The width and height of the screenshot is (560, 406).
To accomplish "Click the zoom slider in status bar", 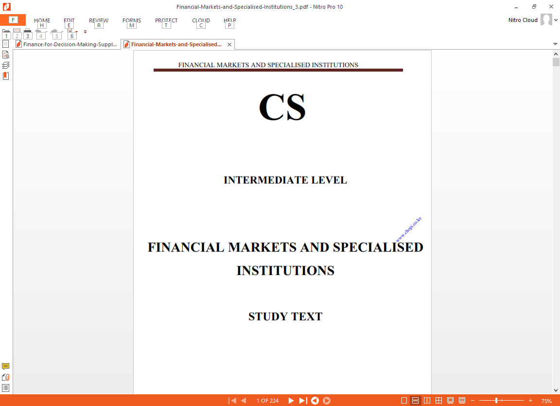I will (x=496, y=401).
